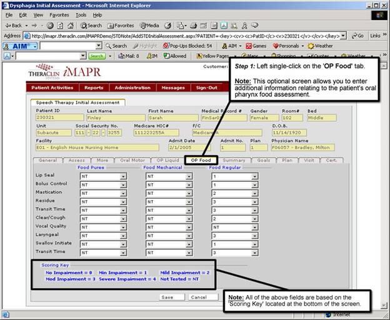Open the History icon next to Media
This screenshot has height=320, width=390.
point(168,26)
